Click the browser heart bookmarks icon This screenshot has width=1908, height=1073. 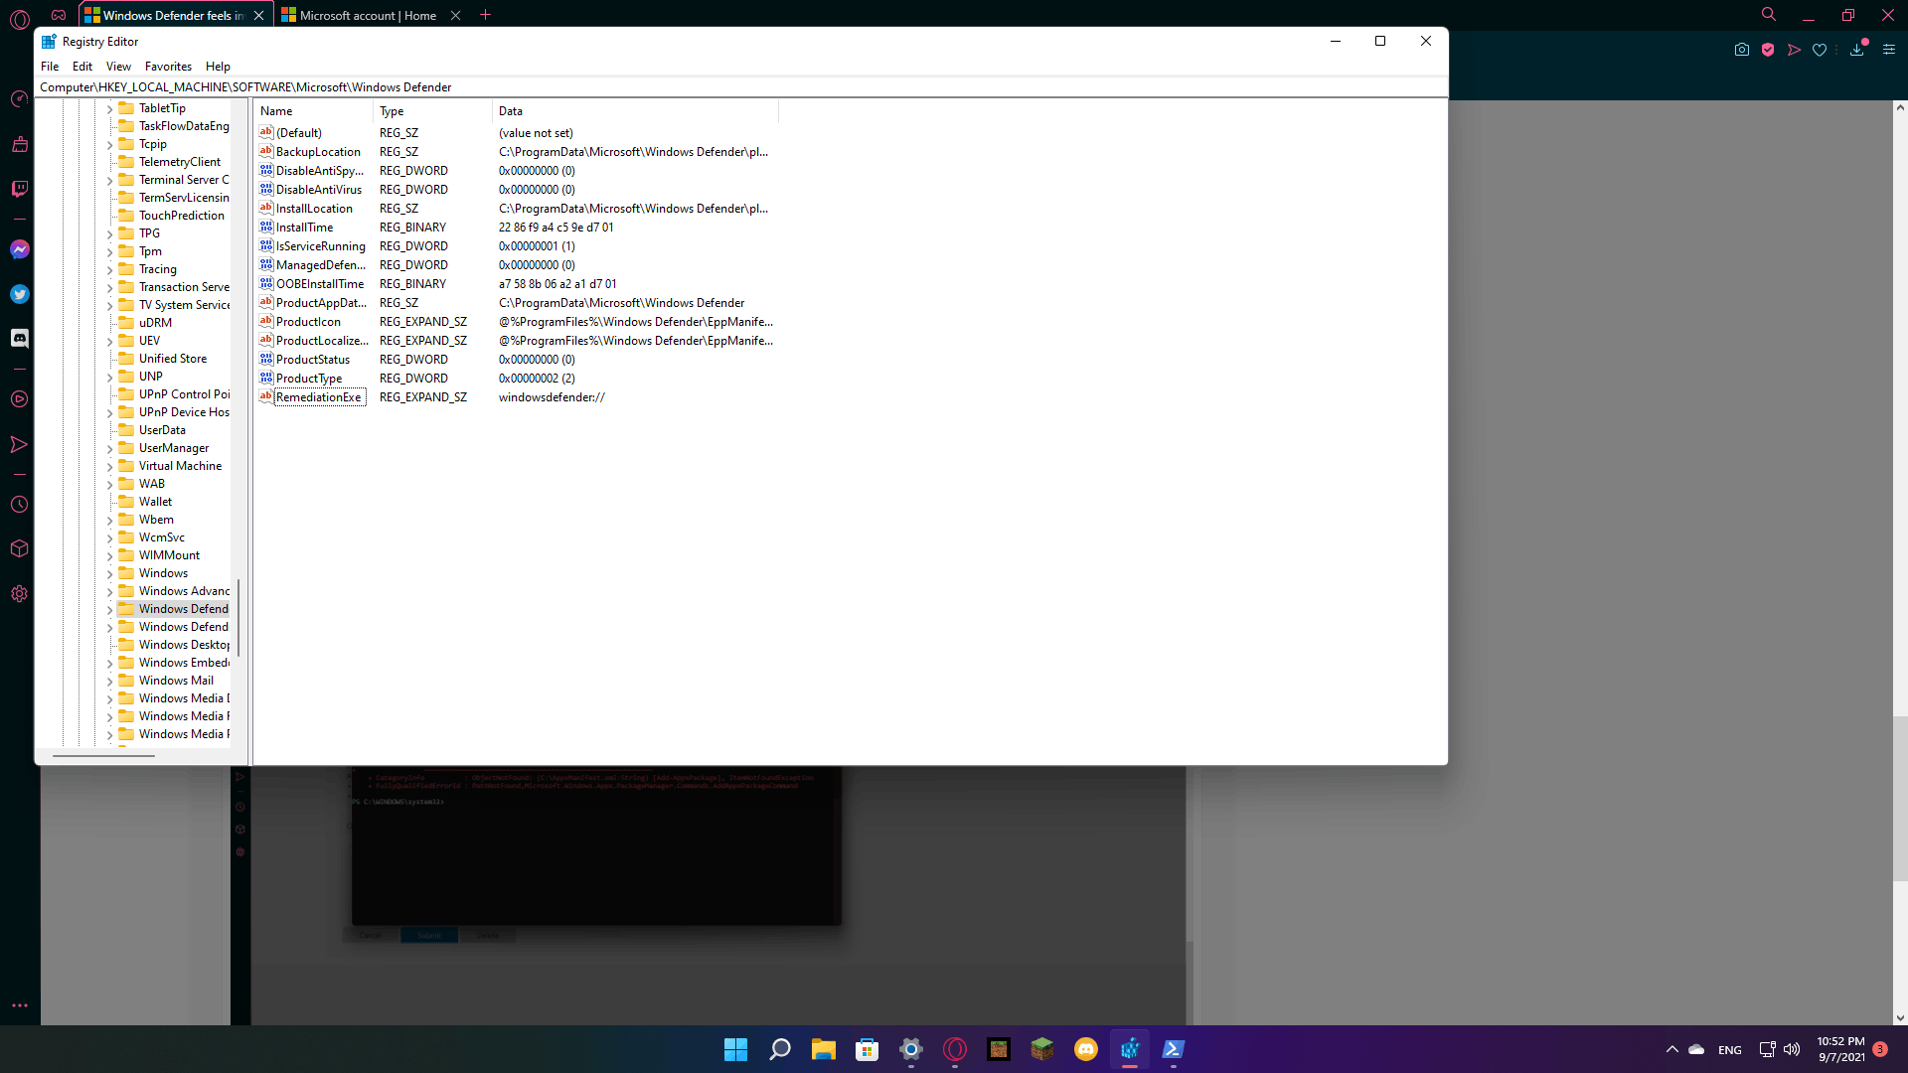(x=1820, y=50)
